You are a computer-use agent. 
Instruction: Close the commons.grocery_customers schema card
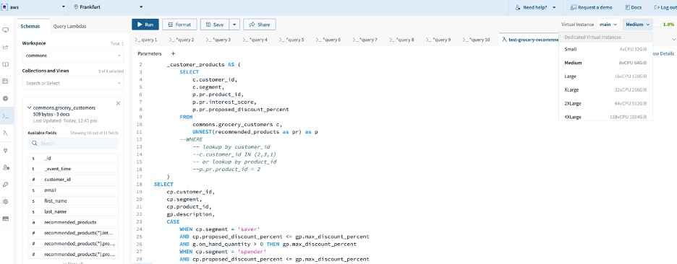[x=119, y=103]
